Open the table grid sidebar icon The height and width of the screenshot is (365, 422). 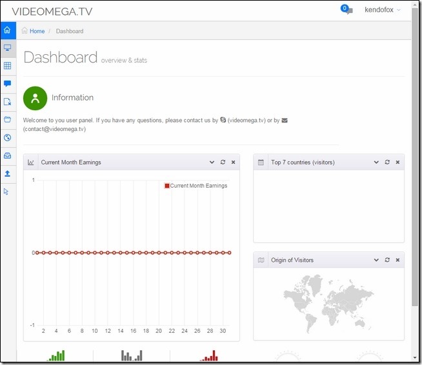click(x=7, y=66)
